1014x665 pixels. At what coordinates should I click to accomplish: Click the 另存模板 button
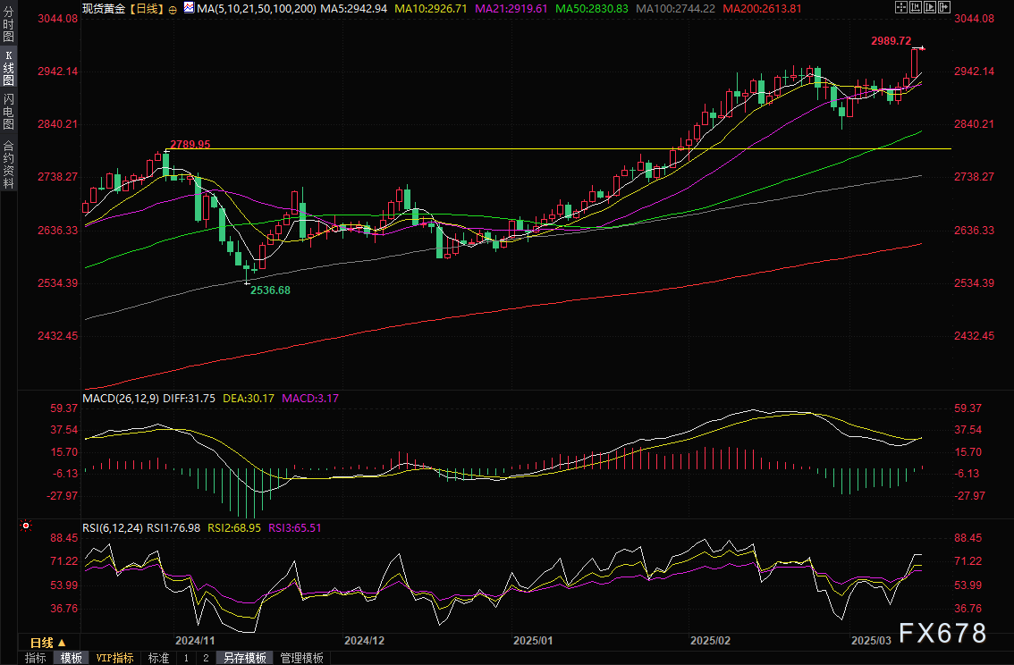tap(245, 658)
